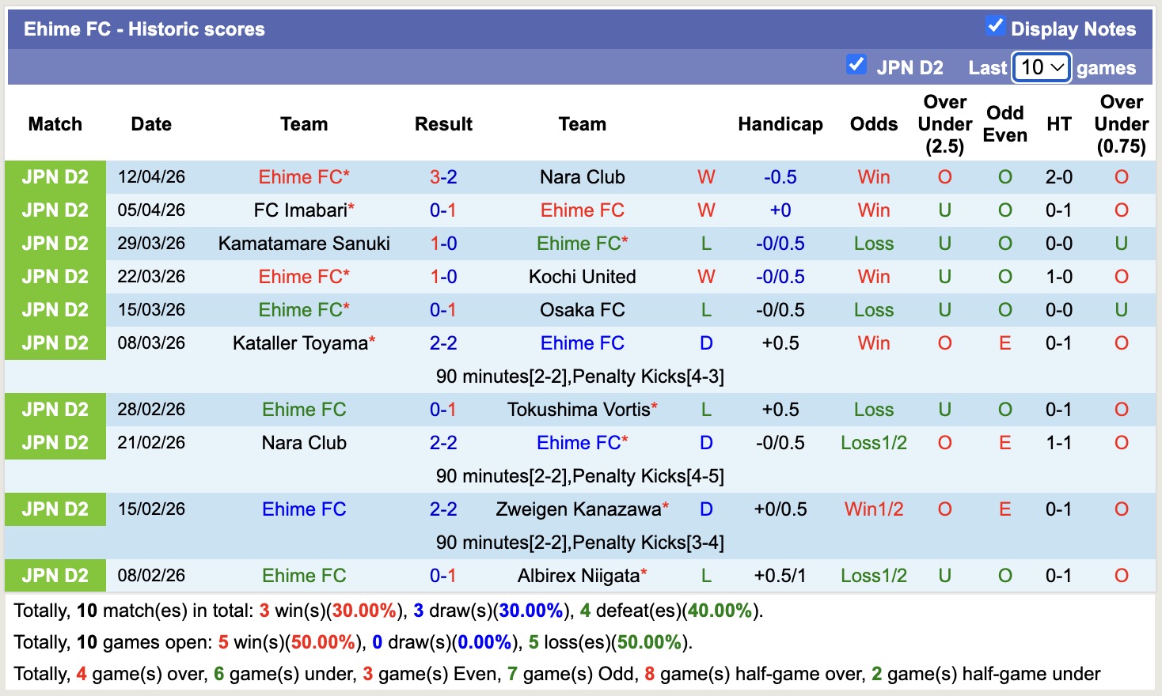1162x696 pixels.
Task: Select a different value in the games dropdown
Action: click(x=1041, y=68)
